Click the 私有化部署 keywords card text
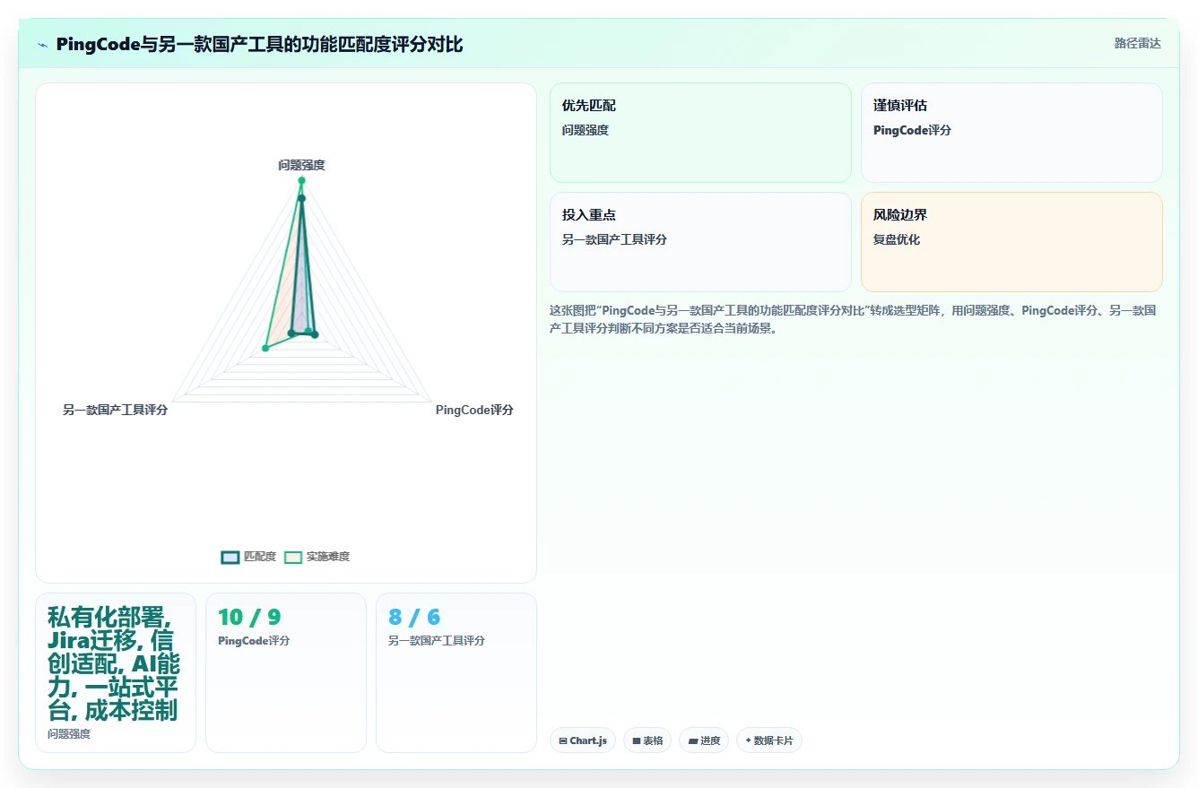Image resolution: width=1198 pixels, height=788 pixels. point(114,664)
